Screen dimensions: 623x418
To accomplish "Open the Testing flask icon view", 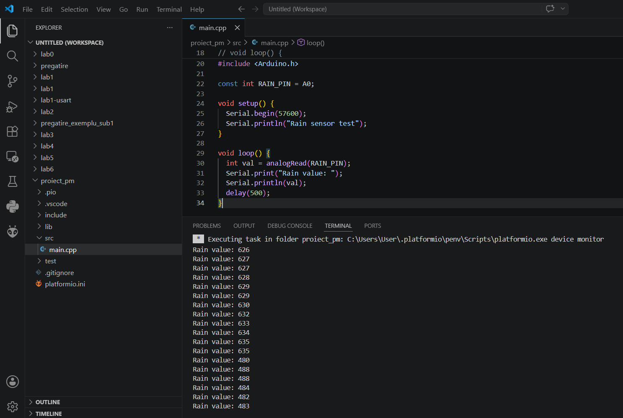I will click(x=13, y=181).
